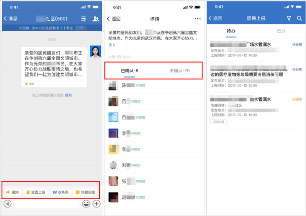Viewport: 306px width, 216px height.
Task: Open the emoji picker
Action: [86, 204]
